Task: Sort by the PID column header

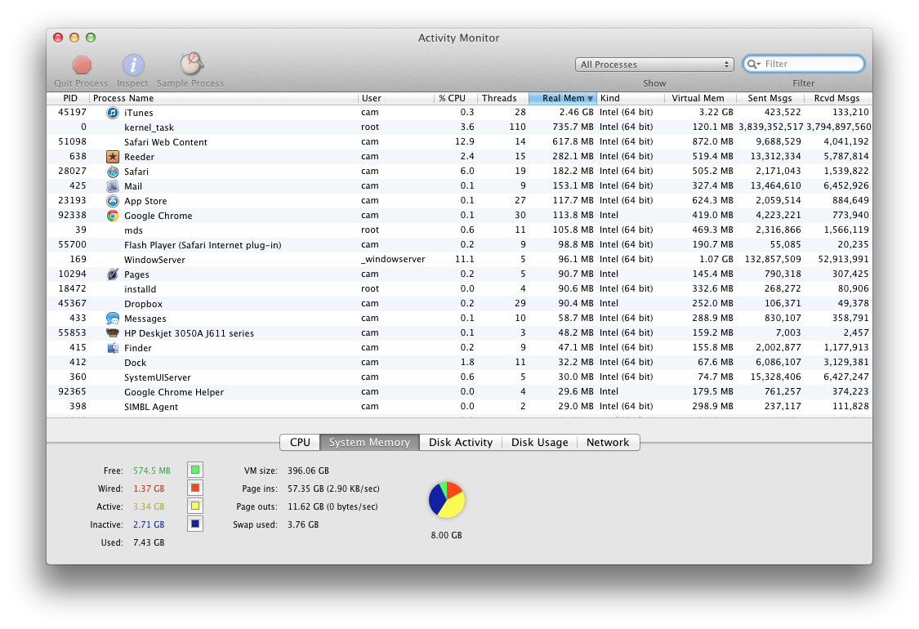Action: (x=69, y=98)
